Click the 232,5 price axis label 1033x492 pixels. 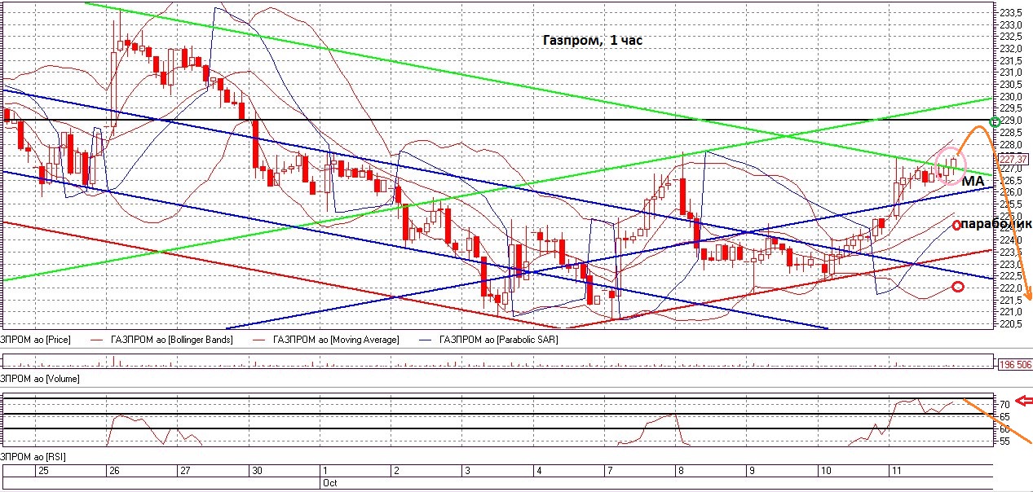click(x=1013, y=37)
